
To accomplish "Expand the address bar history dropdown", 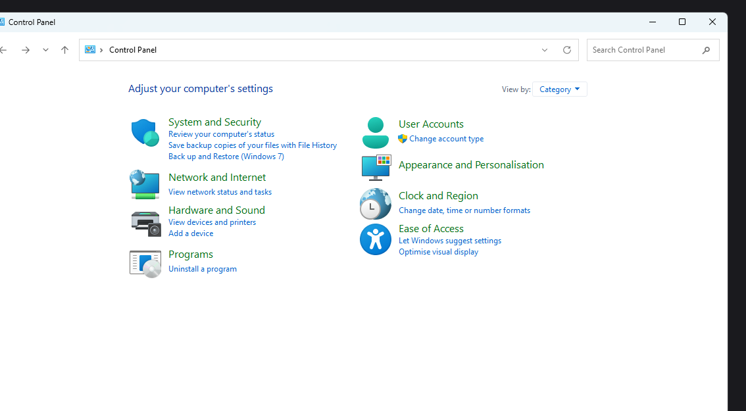I will point(545,50).
